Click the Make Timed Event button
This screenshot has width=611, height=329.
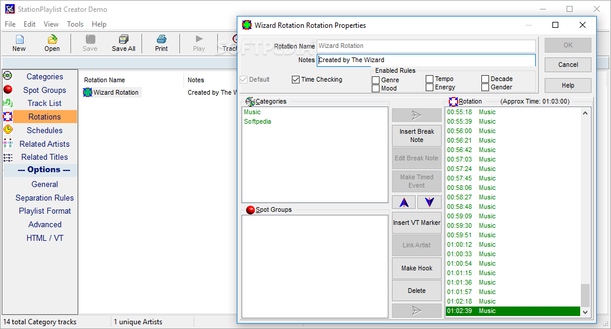(x=417, y=181)
